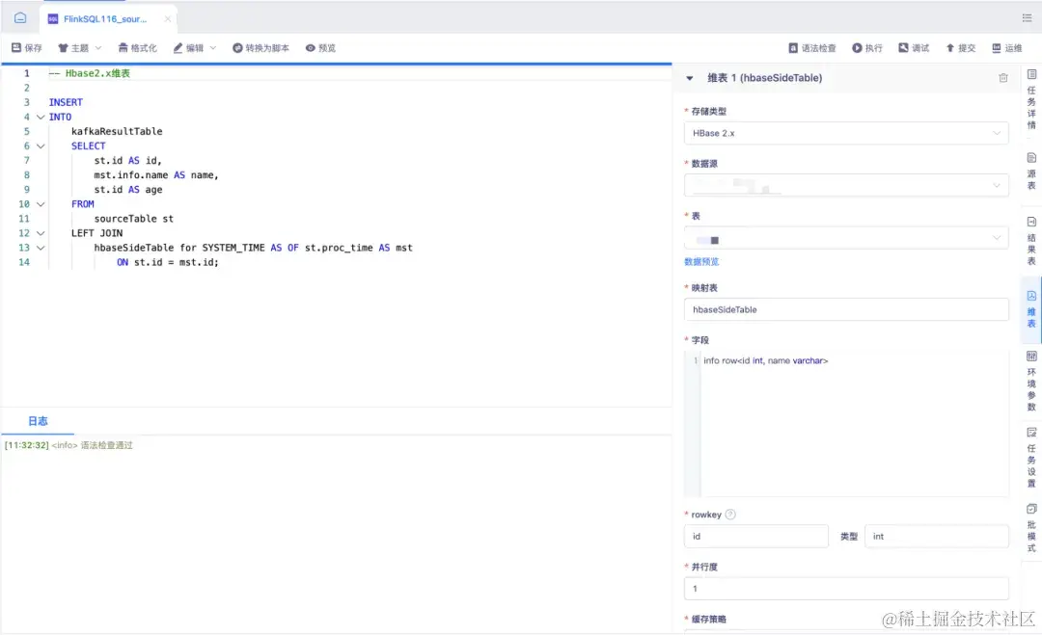This screenshot has height=635, width=1042.
Task: Open the 主题 theme dropdown
Action: (80, 48)
